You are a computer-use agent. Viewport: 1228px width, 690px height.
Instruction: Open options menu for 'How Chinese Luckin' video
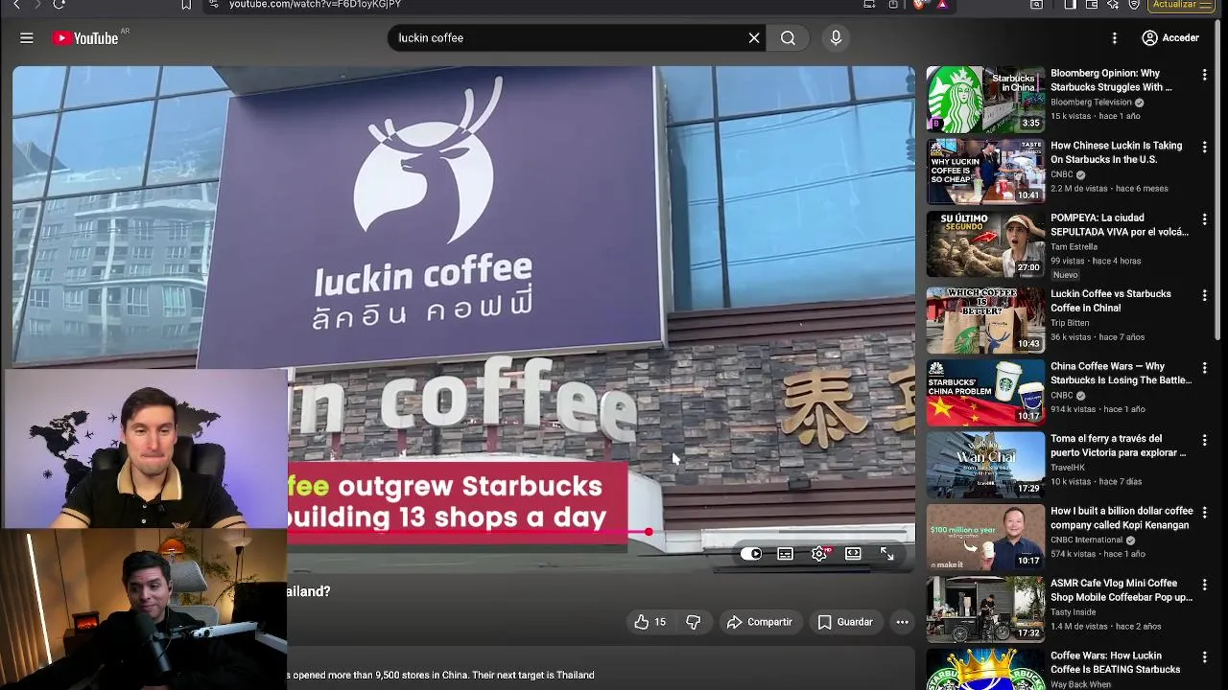pos(1204,148)
